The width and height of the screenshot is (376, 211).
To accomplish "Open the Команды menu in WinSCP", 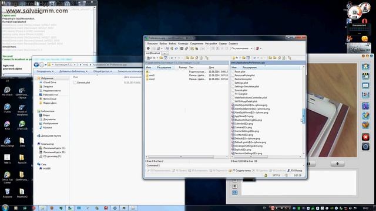I will click(183, 43).
